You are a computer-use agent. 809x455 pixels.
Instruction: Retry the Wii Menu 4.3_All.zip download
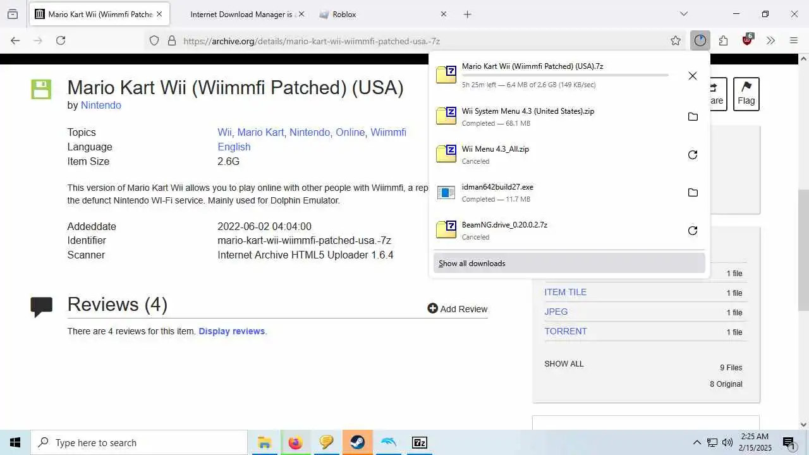pos(693,155)
